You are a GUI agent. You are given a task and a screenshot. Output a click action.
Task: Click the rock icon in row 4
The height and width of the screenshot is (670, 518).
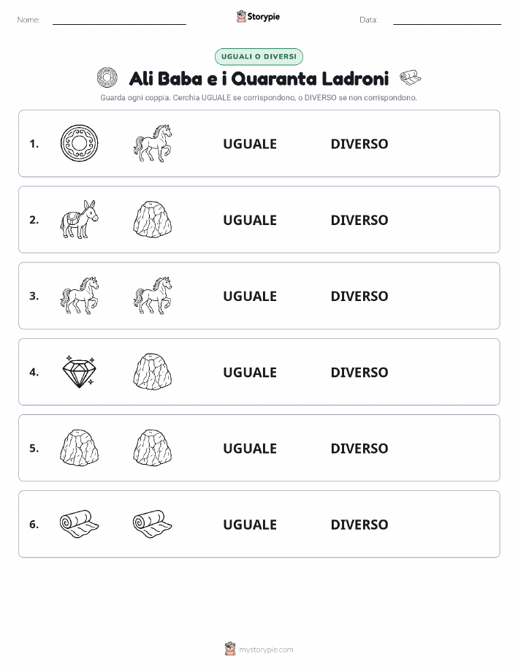[x=153, y=372]
